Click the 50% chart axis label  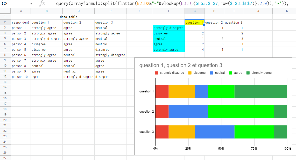[x=221, y=149]
